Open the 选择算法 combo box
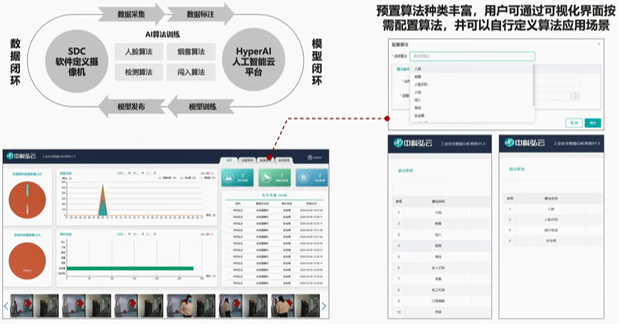Image resolution: width=619 pixels, height=324 pixels. (x=472, y=56)
